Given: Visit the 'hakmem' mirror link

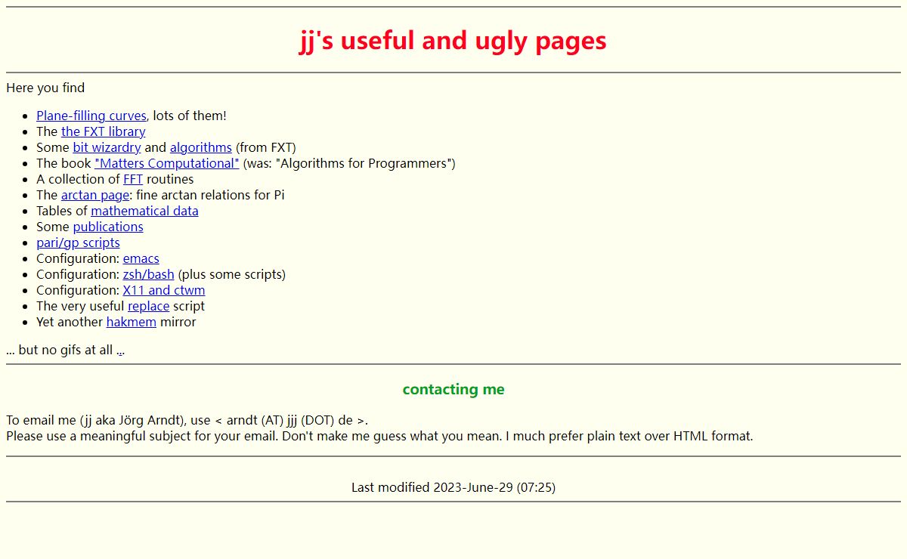Looking at the screenshot, I should pyautogui.click(x=132, y=322).
